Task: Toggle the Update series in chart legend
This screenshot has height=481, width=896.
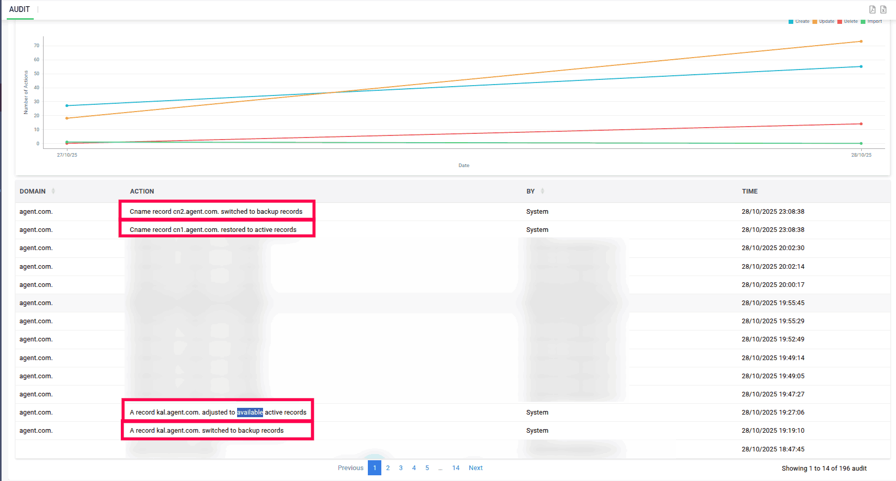Action: pyautogui.click(x=823, y=21)
